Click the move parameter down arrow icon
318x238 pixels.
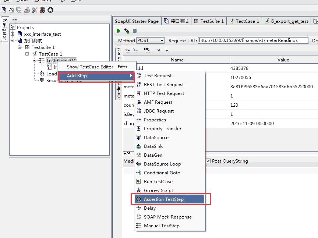(x=159, y=50)
